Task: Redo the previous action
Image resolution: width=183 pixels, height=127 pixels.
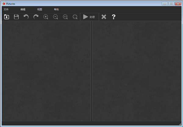Action: [36, 17]
